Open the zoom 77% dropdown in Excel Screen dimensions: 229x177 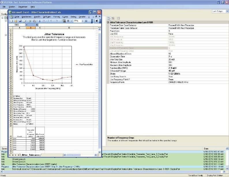coord(83,21)
